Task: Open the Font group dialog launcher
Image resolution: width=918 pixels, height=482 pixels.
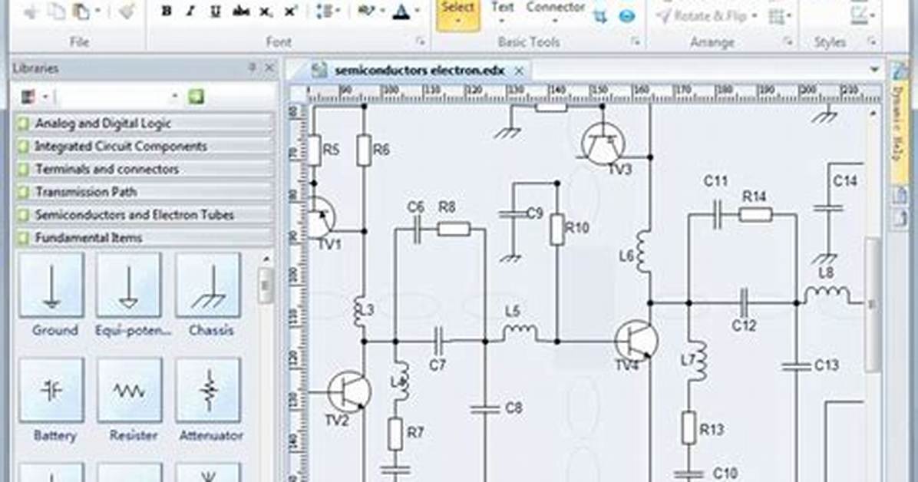Action: click(421, 41)
